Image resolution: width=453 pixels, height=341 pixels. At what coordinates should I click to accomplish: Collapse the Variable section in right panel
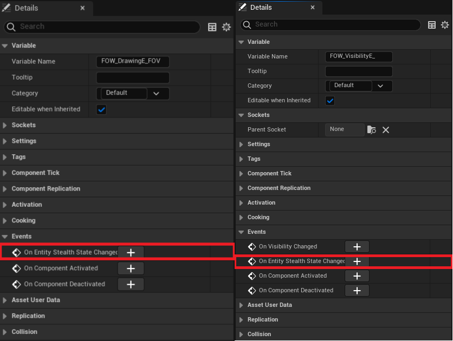[241, 42]
